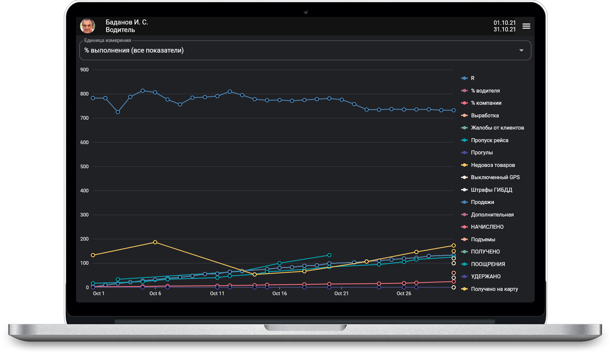Toggle 'УДЕРЖАНО' legend entry
This screenshot has width=611, height=353.
(481, 277)
